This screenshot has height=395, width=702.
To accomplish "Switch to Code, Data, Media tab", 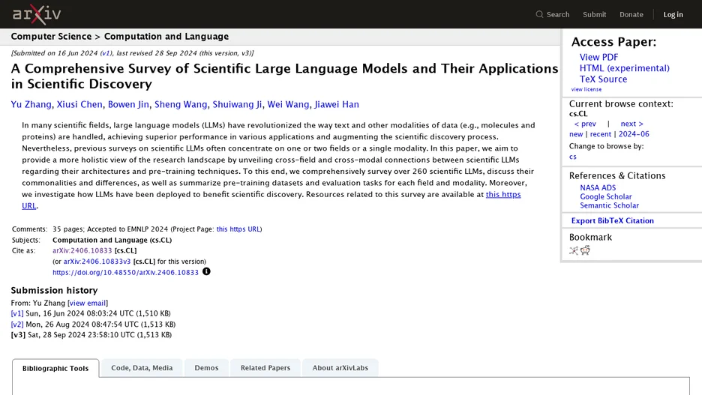I will pyautogui.click(x=142, y=368).
